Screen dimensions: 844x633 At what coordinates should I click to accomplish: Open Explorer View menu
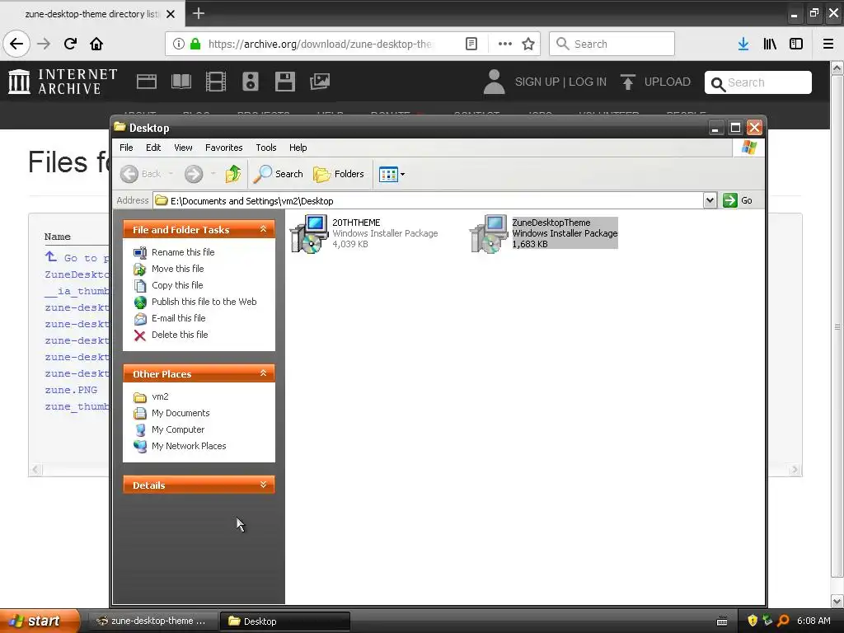(x=183, y=148)
